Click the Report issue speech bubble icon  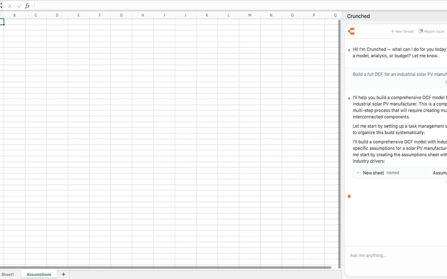[x=420, y=31]
